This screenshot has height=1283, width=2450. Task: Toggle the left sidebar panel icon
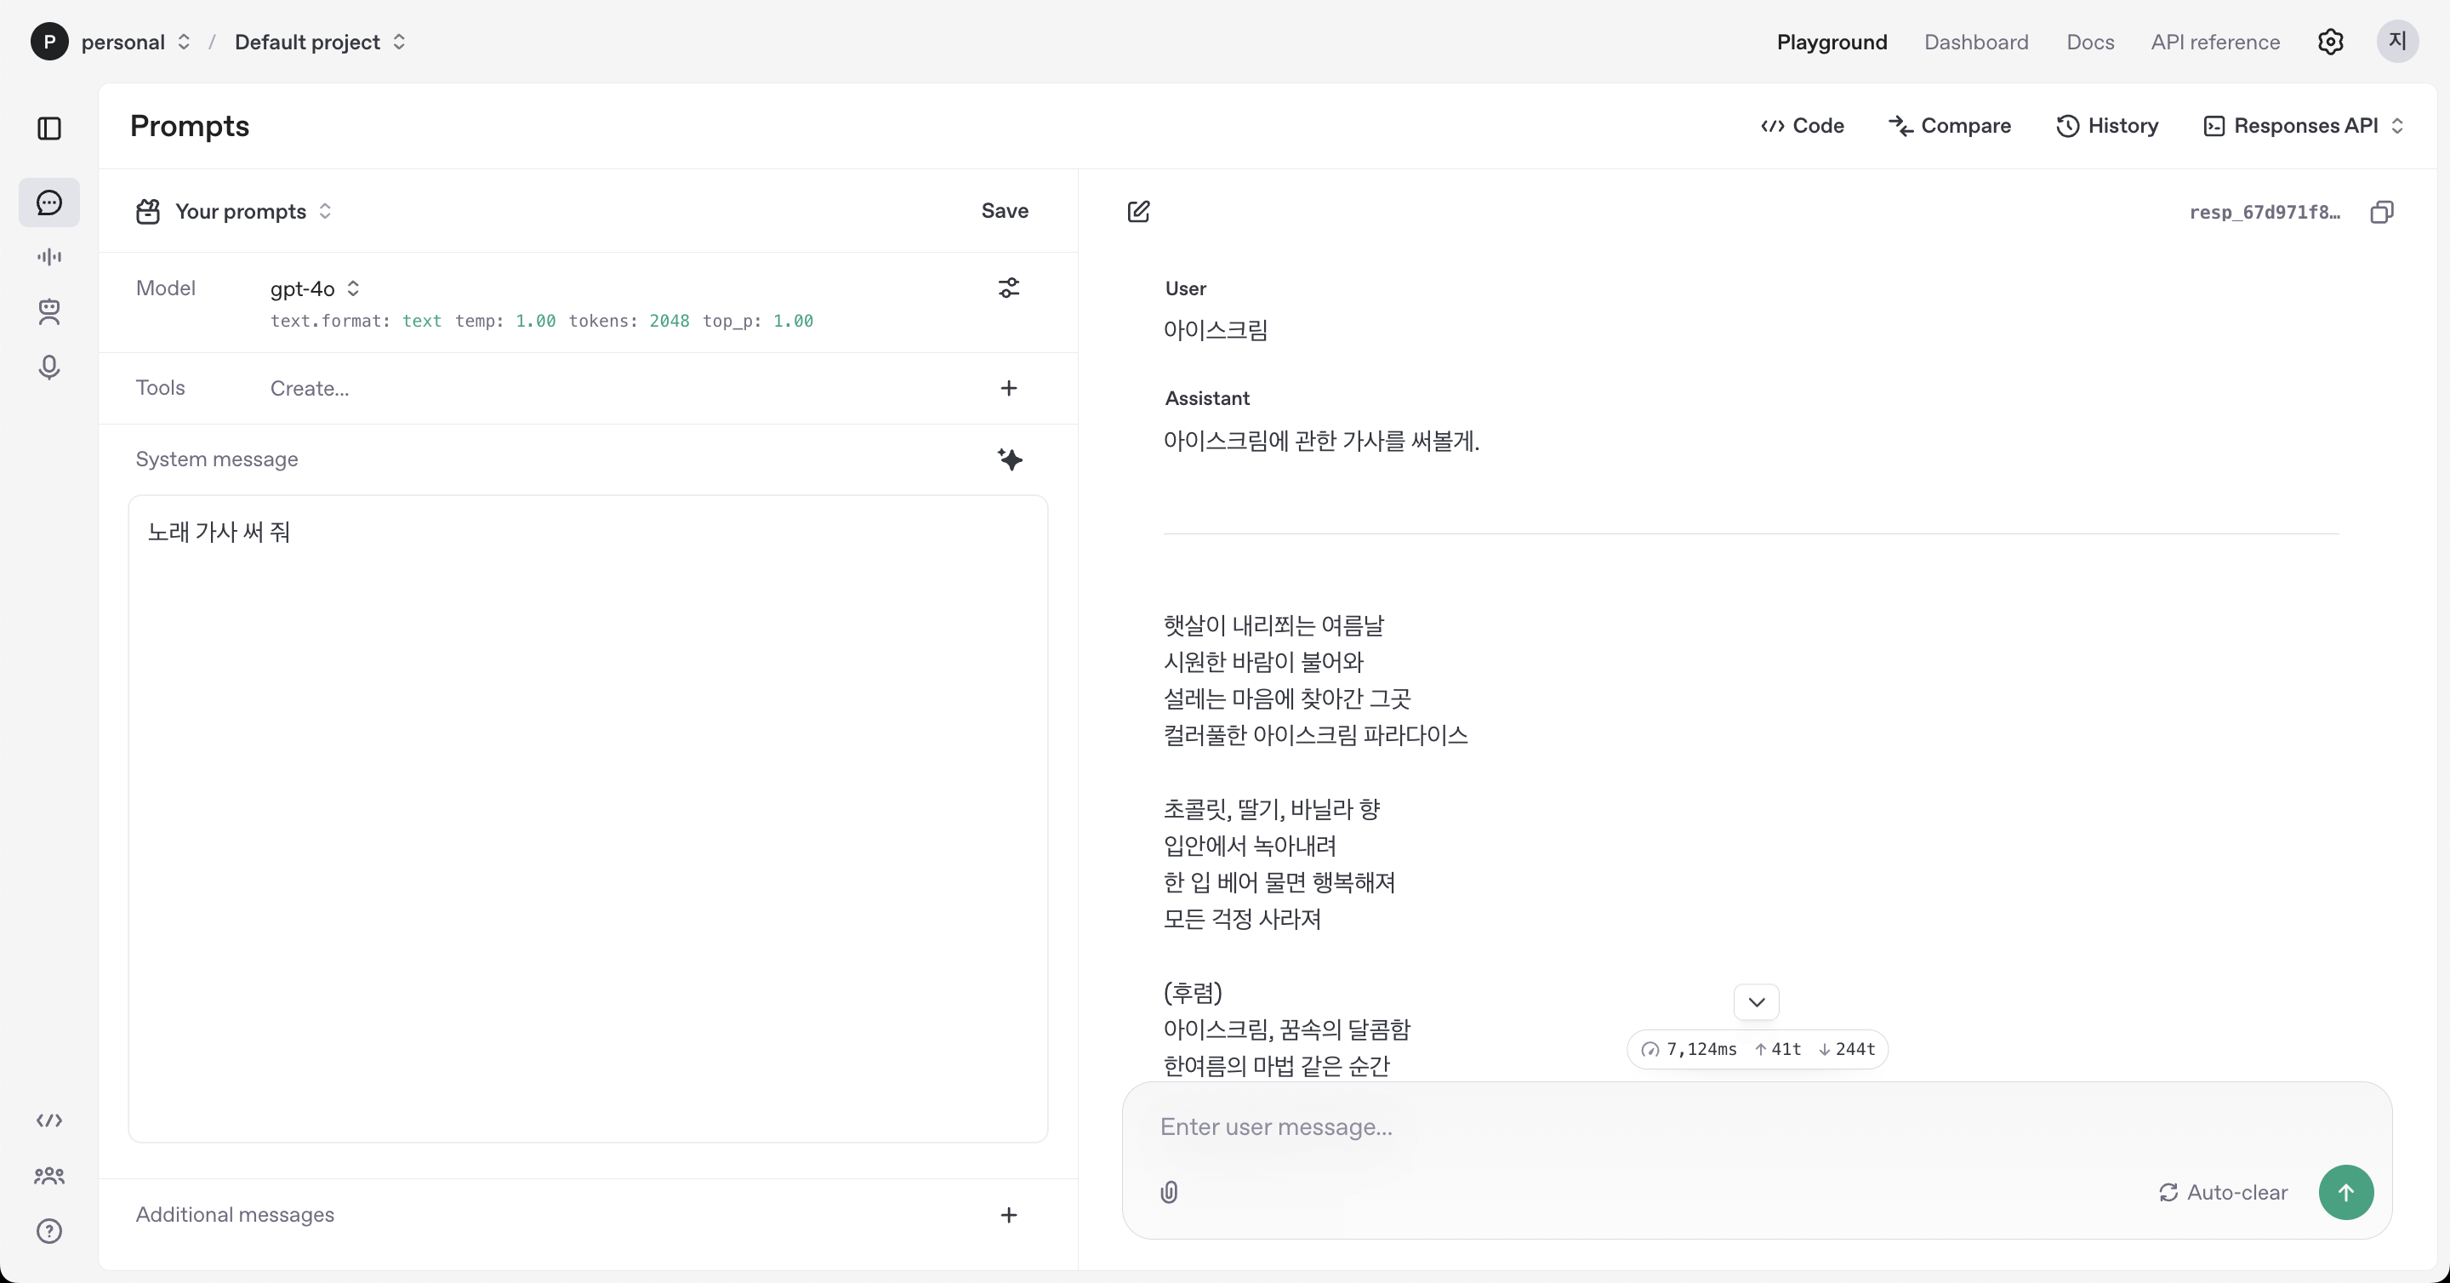pyautogui.click(x=49, y=128)
